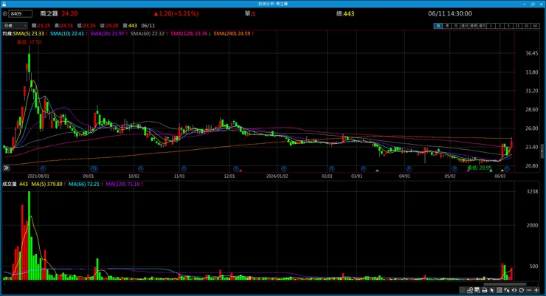Screen dimensions: 546x296
Task: Expand the double-chevron panel at chart left
Action: point(6,168)
